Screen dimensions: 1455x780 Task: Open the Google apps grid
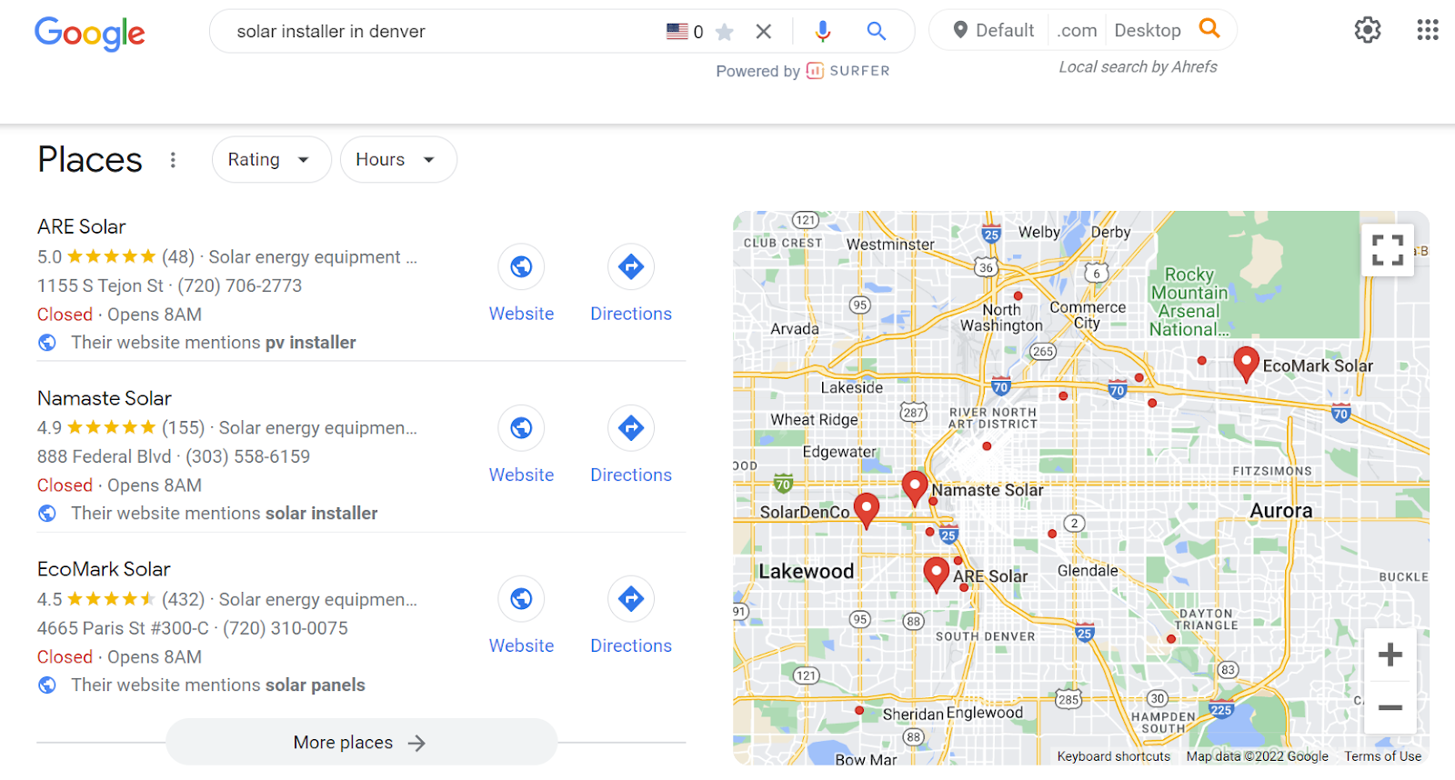1428,30
